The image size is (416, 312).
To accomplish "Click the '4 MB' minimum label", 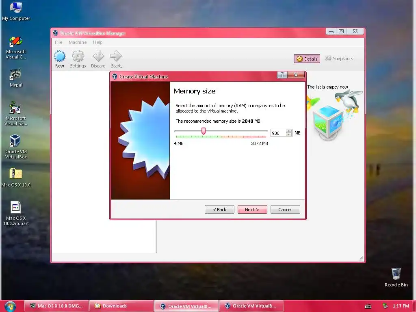I will tap(179, 143).
